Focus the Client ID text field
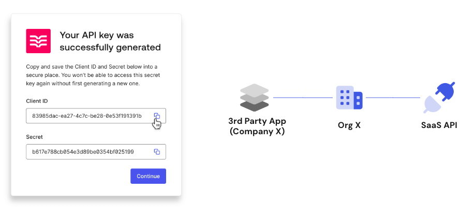Screen dimensions: 475x207 click(87, 116)
